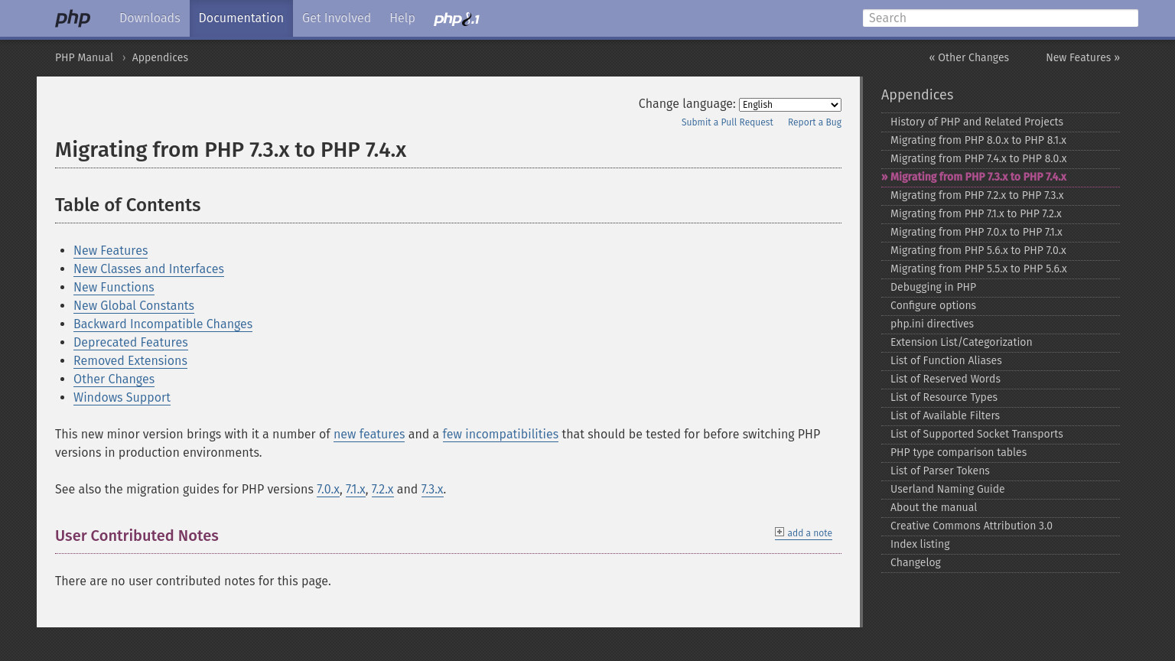This screenshot has height=661, width=1175.
Task: Click the User Contributed Notes heading
Action: [137, 536]
